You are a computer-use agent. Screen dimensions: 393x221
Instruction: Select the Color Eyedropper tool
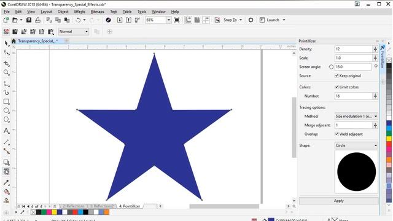coord(6,182)
